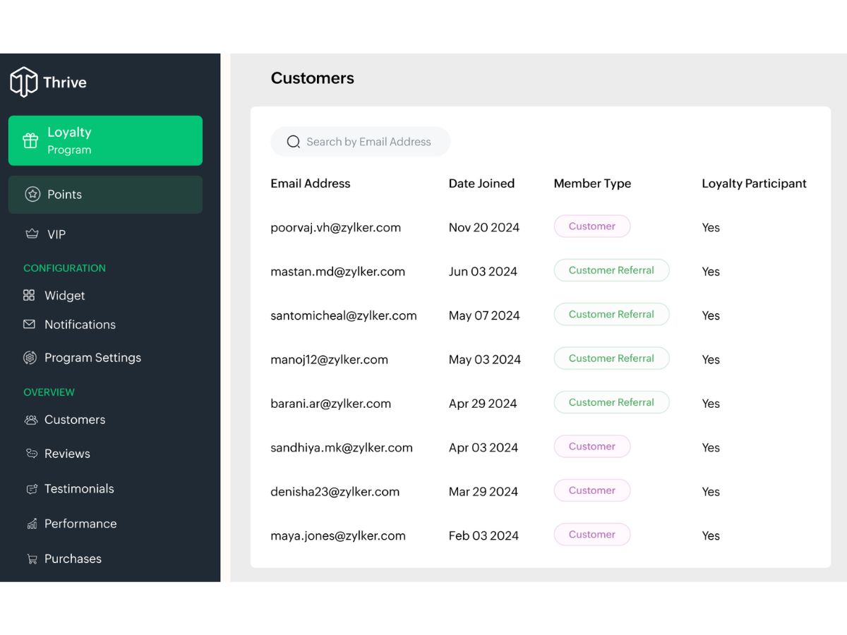847x635 pixels.
Task: Click the Customer Referral badge for barani.ar
Action: click(x=611, y=402)
